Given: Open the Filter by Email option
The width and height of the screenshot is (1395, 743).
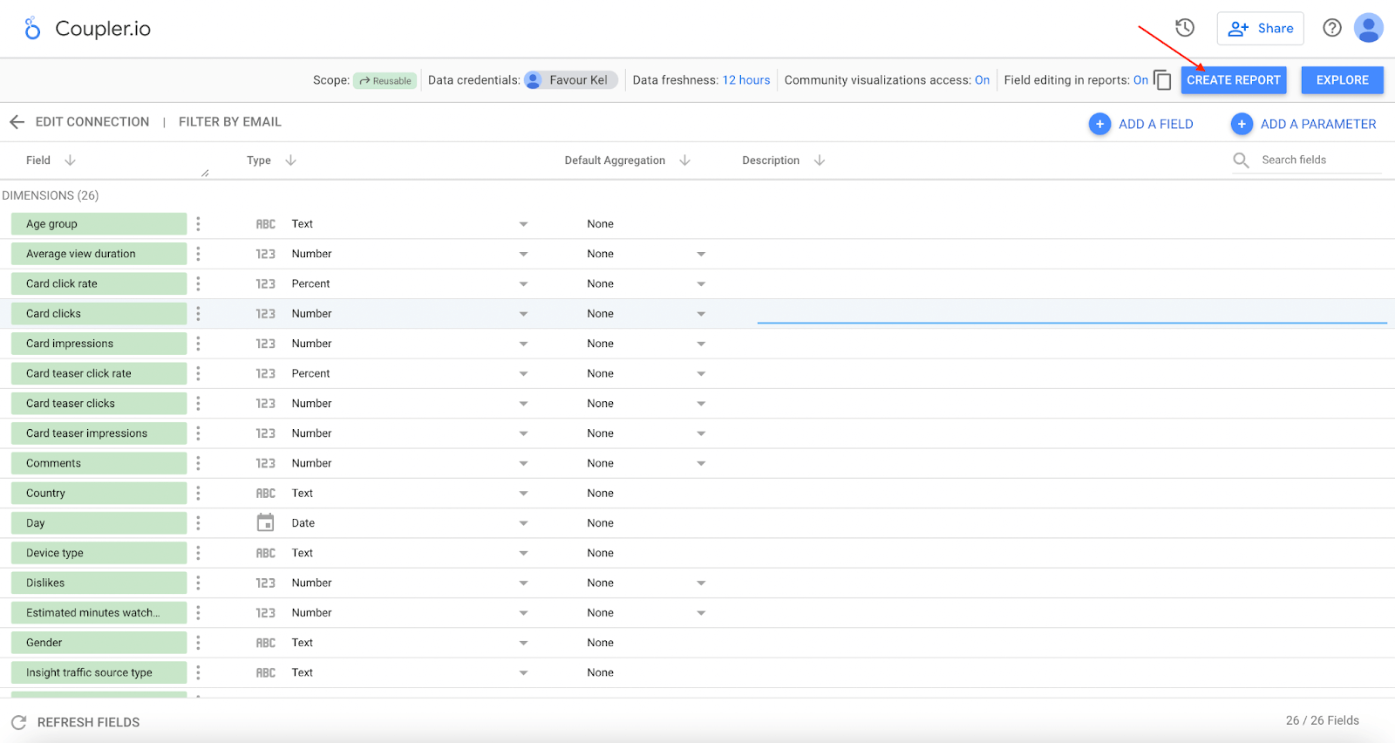Looking at the screenshot, I should (x=230, y=122).
